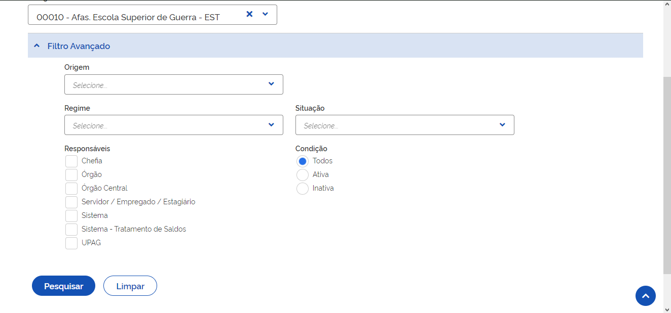This screenshot has height=313, width=671.
Task: Choose the Ativa radio option
Action: click(303, 175)
